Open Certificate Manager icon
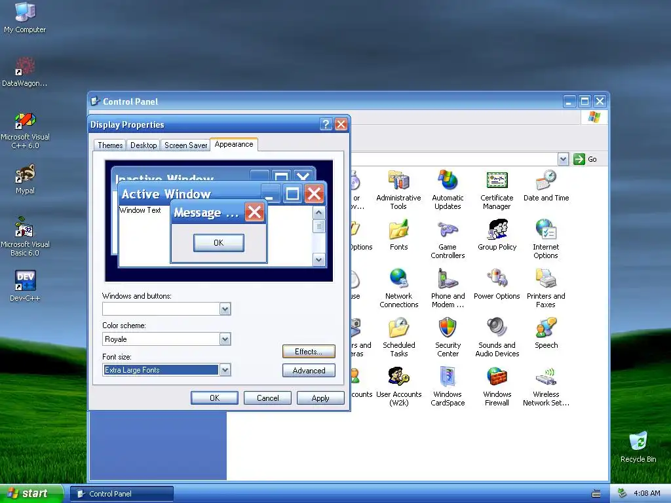This screenshot has width=671, height=503. click(497, 189)
